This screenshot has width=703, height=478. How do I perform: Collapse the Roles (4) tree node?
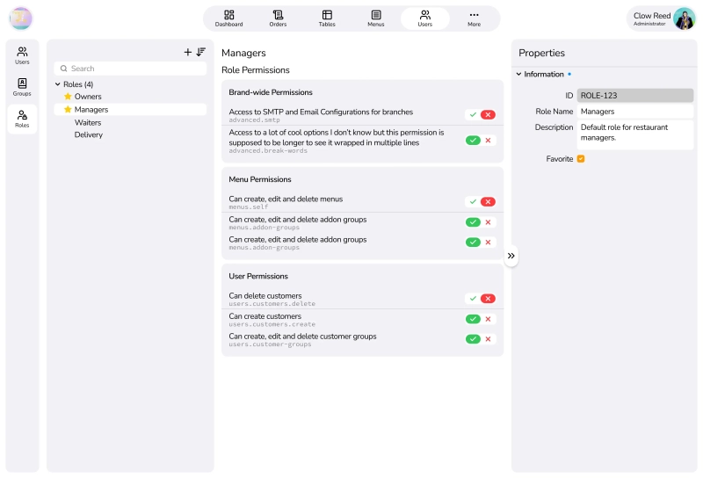pos(58,84)
